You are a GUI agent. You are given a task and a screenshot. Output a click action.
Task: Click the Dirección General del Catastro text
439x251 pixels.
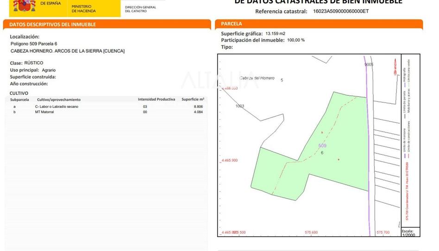[140, 9]
